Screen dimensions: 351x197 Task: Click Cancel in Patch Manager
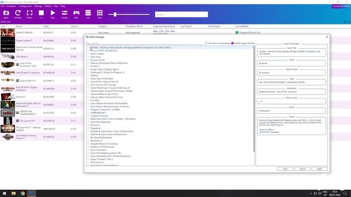coord(302,169)
